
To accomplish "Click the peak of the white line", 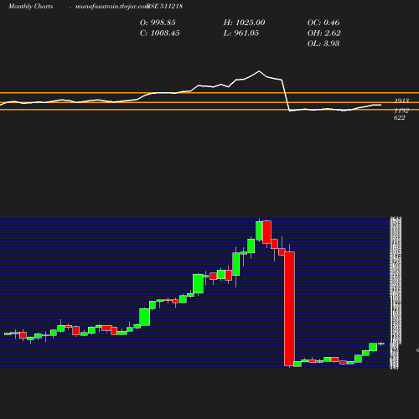I will 259,71.
